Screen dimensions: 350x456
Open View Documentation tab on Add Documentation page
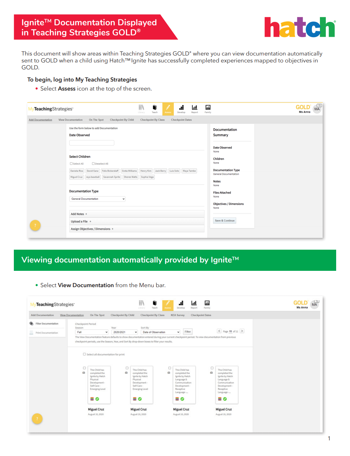click(x=71, y=120)
